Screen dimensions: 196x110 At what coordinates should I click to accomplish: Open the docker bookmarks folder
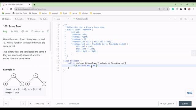pos(43,13)
